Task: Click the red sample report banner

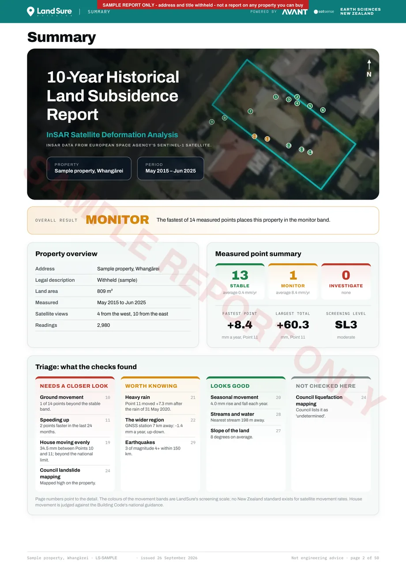Action: pos(203,5)
